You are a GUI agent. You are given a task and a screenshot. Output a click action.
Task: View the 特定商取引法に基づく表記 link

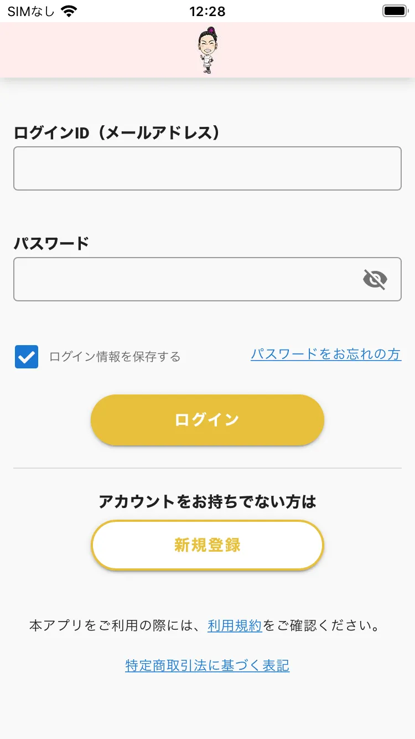tap(207, 665)
